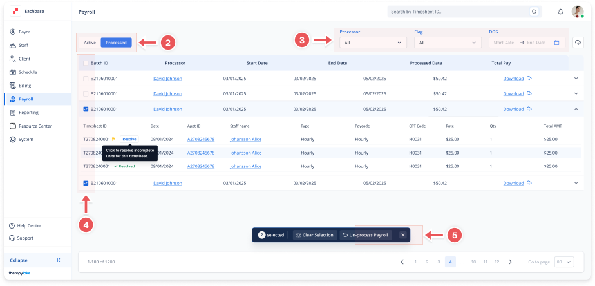Image resolution: width=595 pixels, height=286 pixels.
Task: Go to previous page arrow
Action: (402, 262)
